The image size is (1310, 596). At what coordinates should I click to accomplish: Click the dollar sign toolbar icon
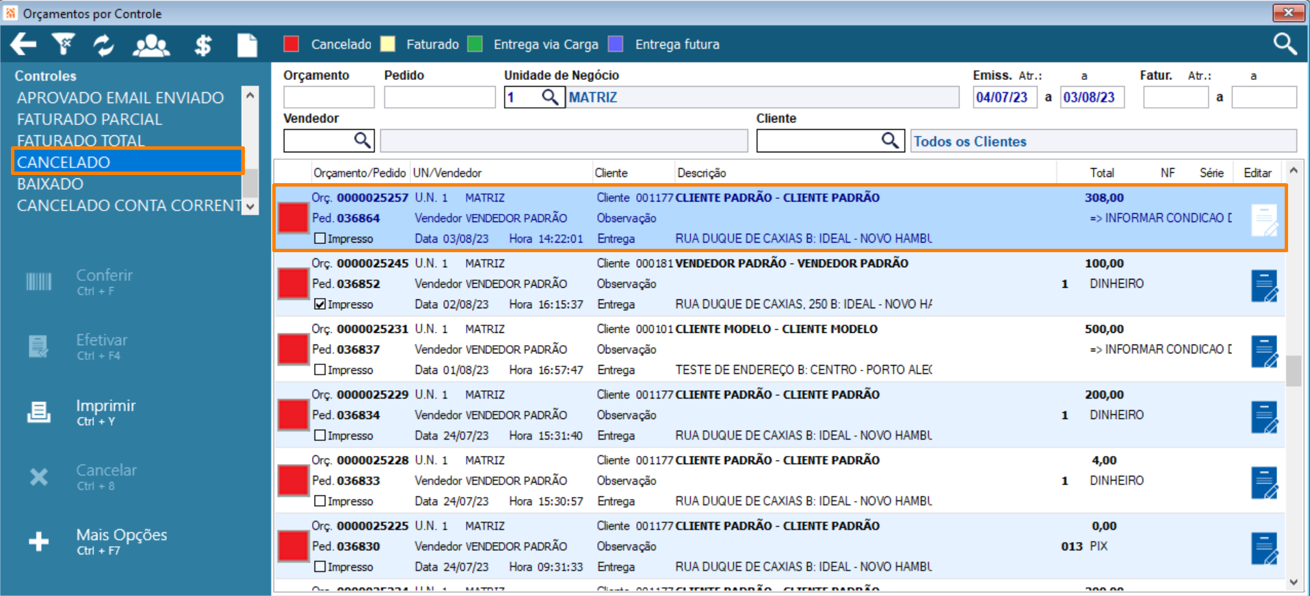tap(202, 45)
